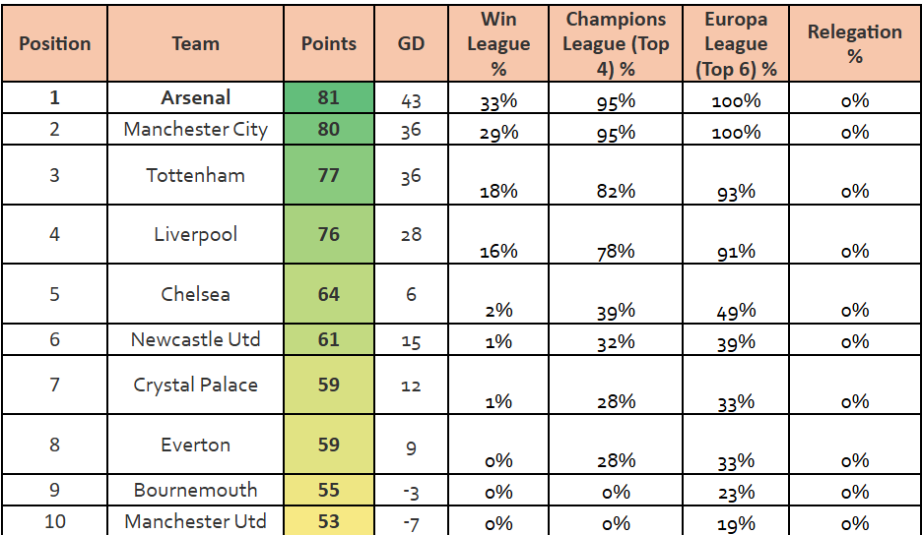Click Chelsea's 64 points cell

[x=329, y=294]
